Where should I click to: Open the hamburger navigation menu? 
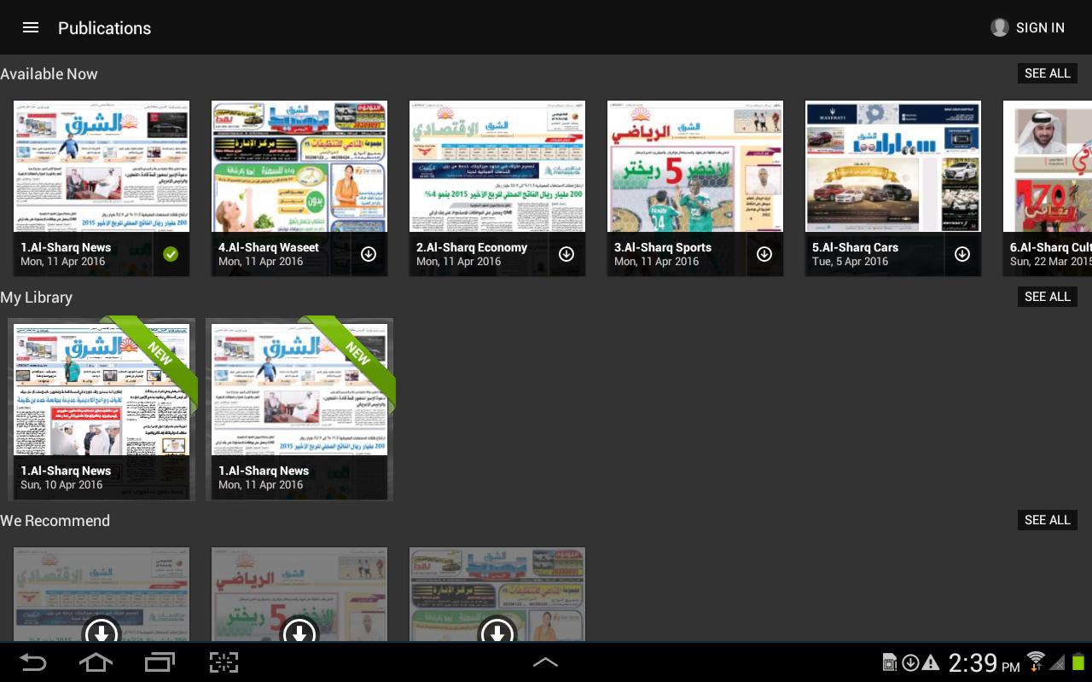(x=31, y=27)
